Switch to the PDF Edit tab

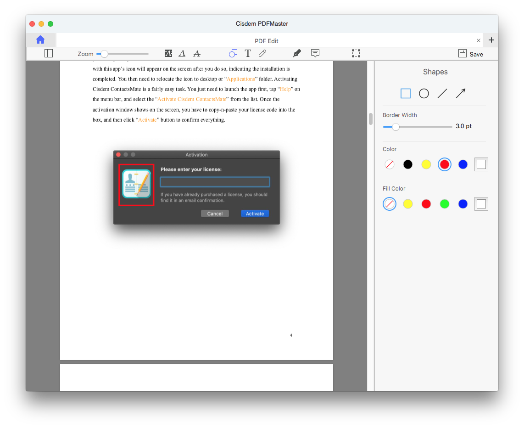[266, 41]
